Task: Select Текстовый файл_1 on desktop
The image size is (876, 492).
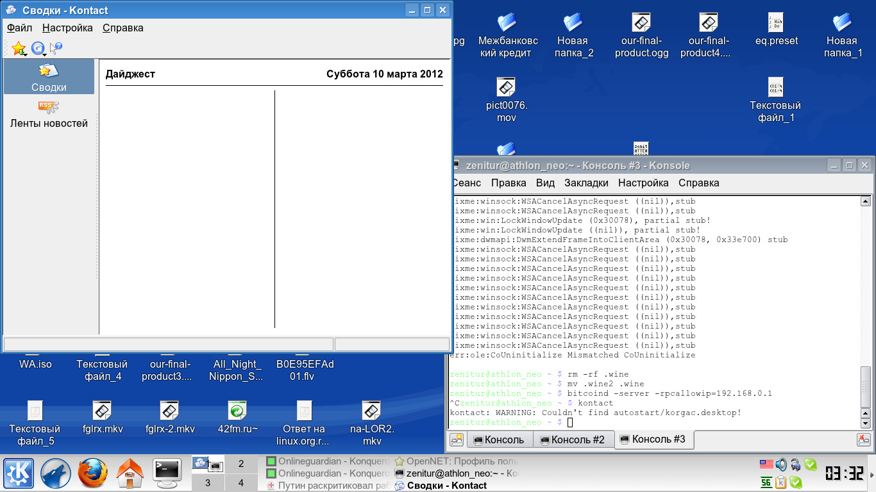Action: (x=775, y=100)
